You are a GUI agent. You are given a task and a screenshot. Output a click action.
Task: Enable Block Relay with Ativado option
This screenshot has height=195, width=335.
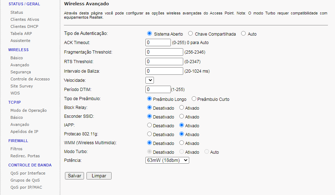click(x=181, y=108)
